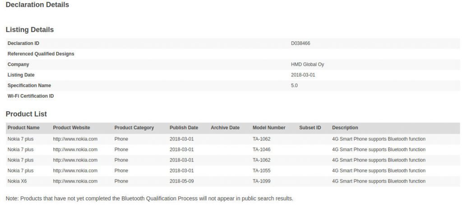Click the Publish Date column header

[x=184, y=128]
